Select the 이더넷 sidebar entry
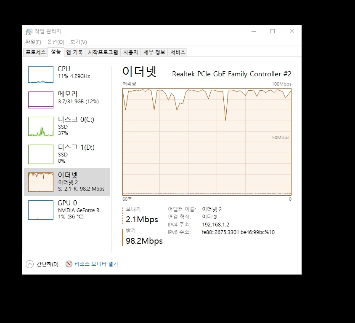 (x=67, y=182)
